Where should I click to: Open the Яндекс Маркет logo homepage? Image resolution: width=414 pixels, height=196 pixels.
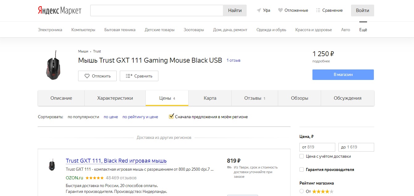point(60,10)
